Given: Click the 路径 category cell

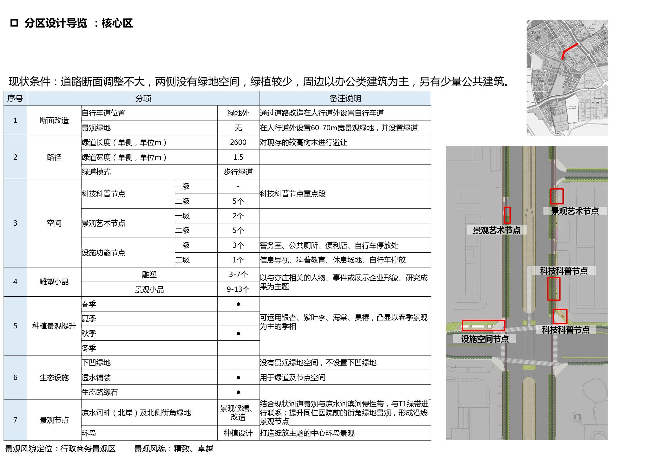Looking at the screenshot, I should click(54, 157).
